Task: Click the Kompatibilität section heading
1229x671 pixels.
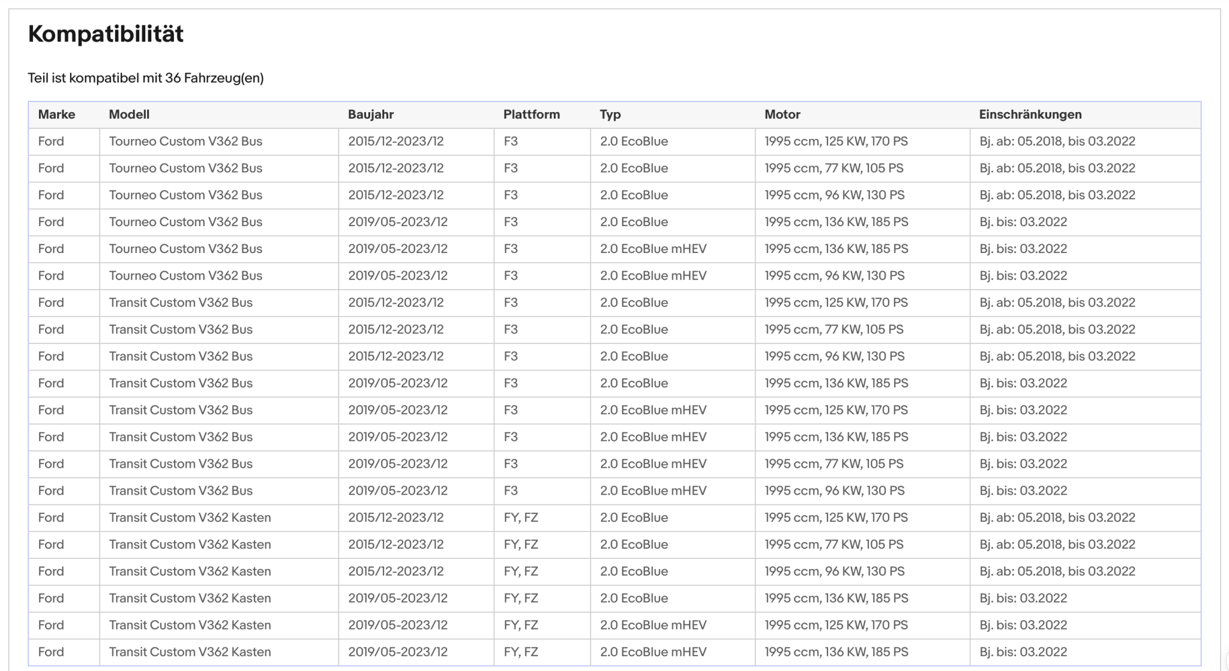Action: click(x=106, y=34)
